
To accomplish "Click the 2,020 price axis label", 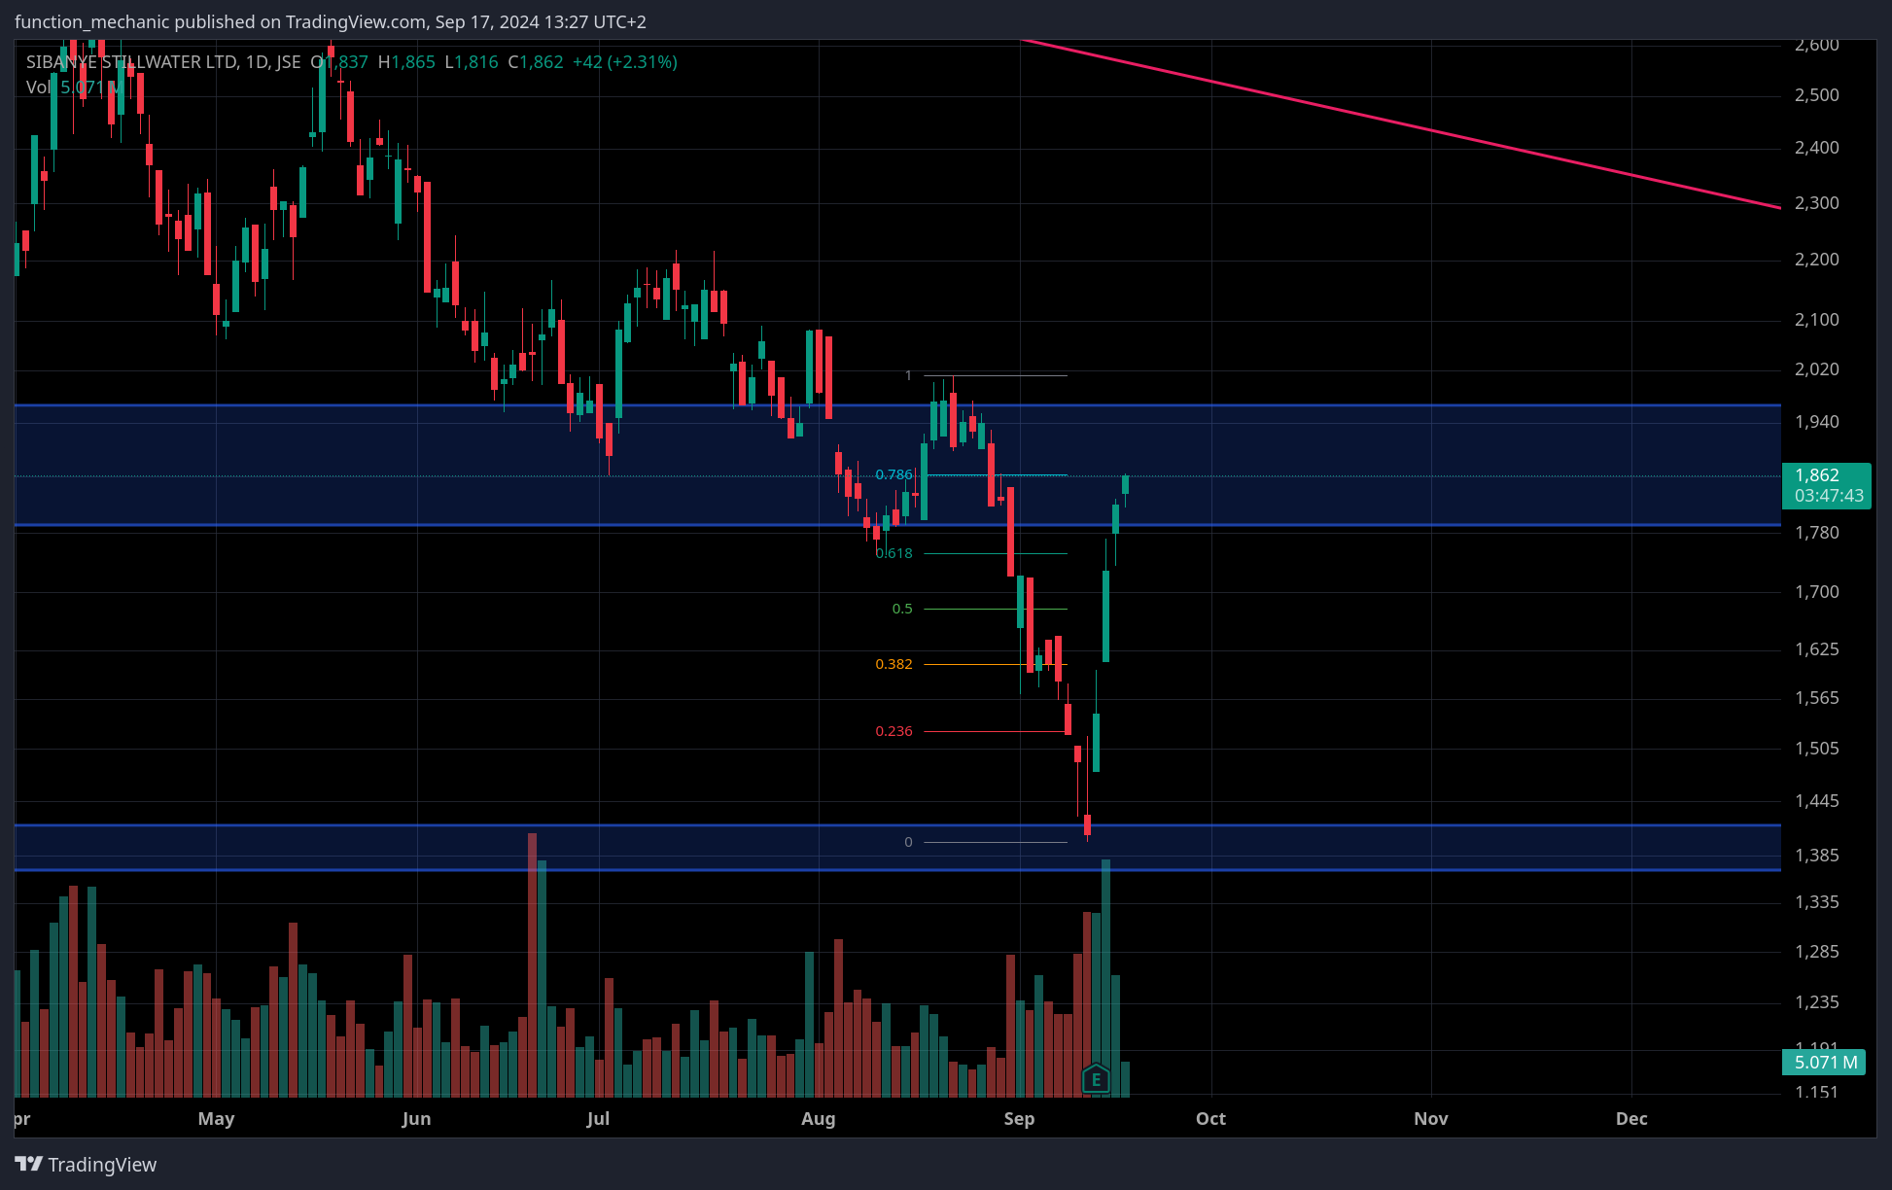I will coord(1816,369).
